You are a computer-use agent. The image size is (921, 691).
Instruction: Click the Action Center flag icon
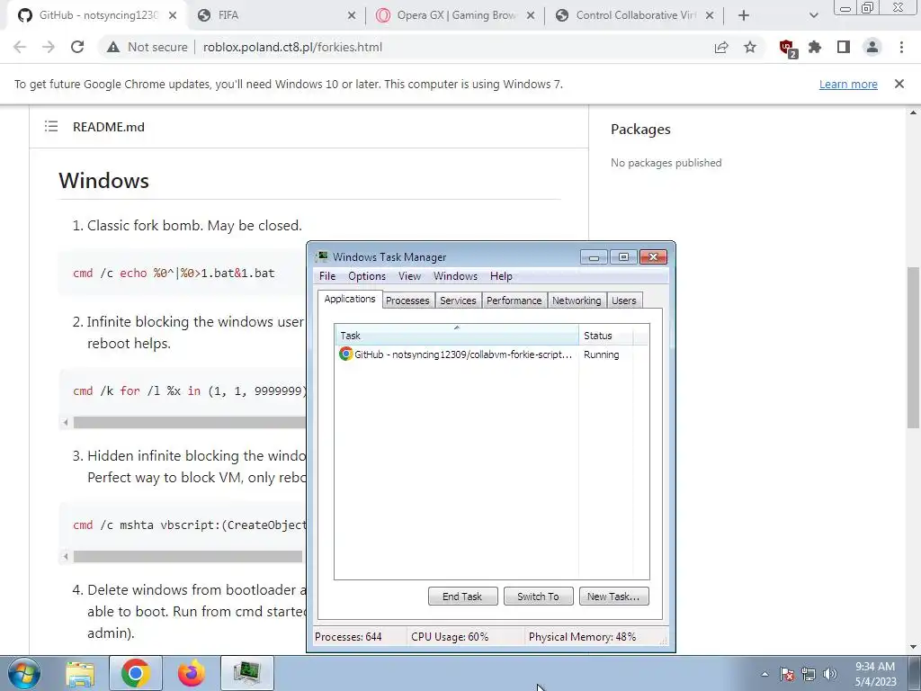pos(787,674)
